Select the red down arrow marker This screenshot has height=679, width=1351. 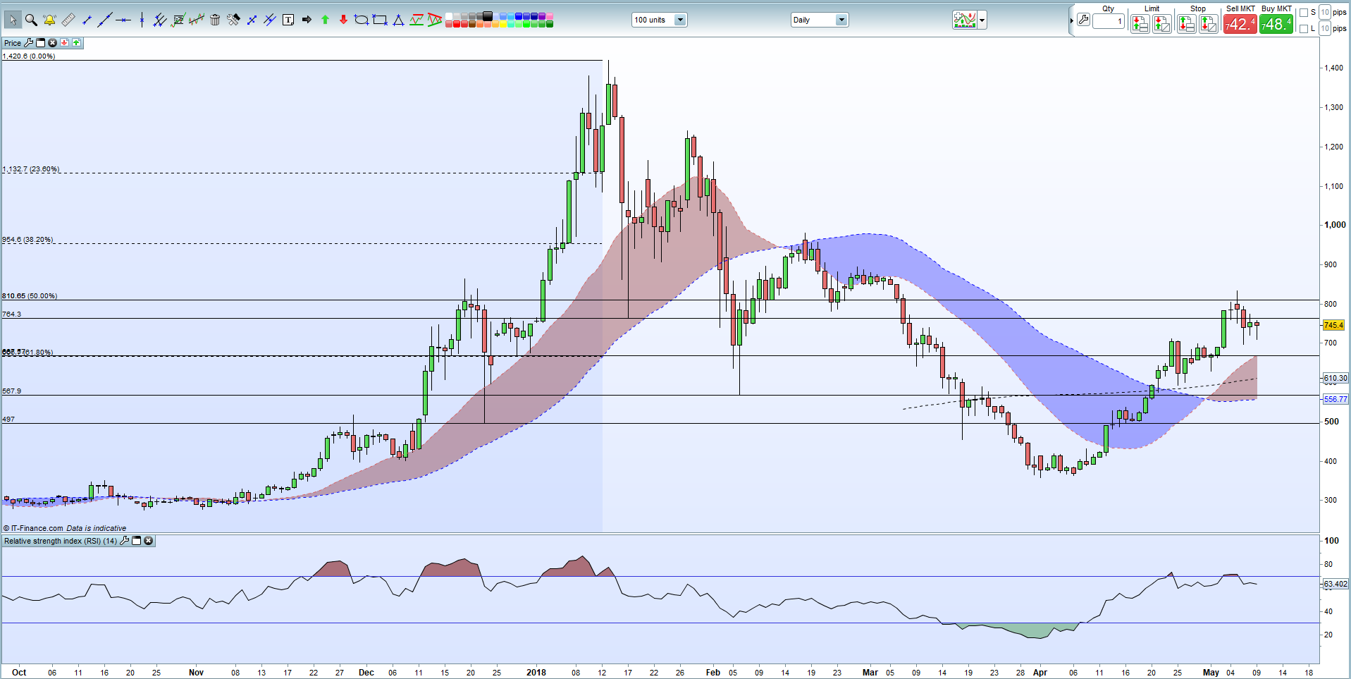click(x=343, y=20)
